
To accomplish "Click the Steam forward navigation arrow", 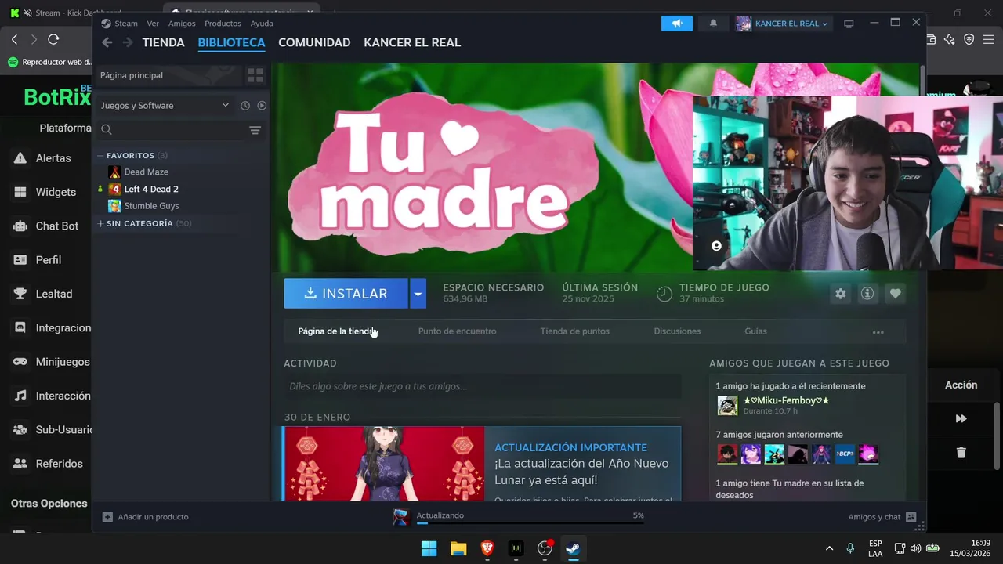I will pyautogui.click(x=128, y=42).
